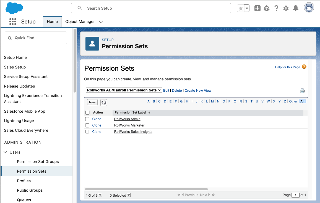Open Lightning Usage in the sidebar
Screen dimensions: 320x203
19,121
